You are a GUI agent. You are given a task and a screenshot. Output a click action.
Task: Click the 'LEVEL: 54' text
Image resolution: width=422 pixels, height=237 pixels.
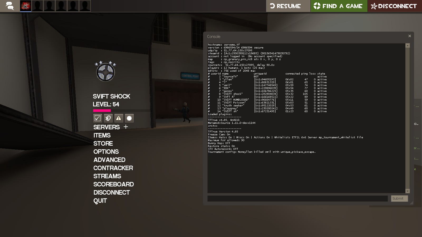tap(106, 104)
